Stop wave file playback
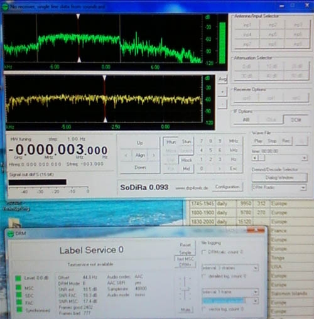 [x=272, y=141]
